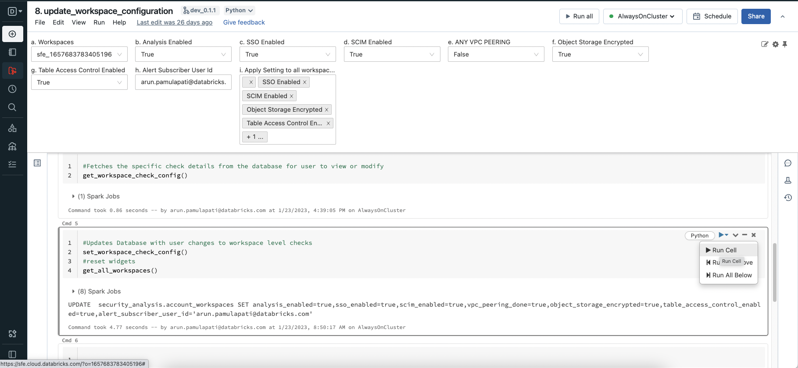Minimize Cmd 5 cell with dash icon

[744, 235]
